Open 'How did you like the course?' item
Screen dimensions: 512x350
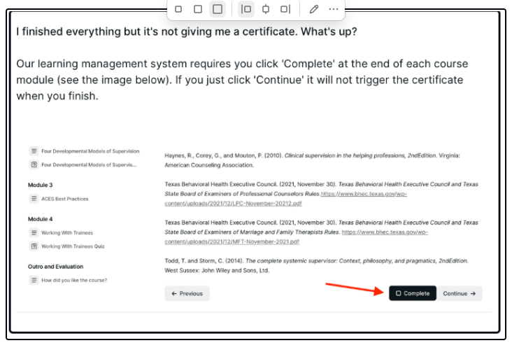(73, 280)
